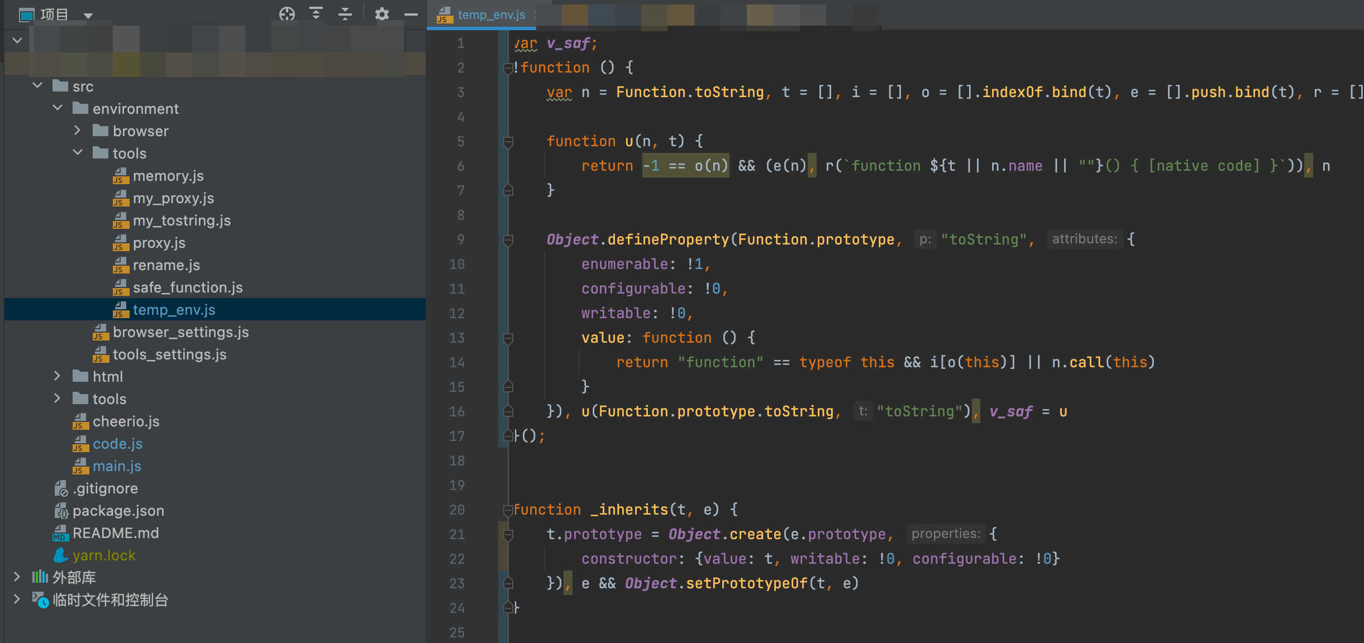Click the html folder icon
The image size is (1364, 643).
click(x=80, y=376)
